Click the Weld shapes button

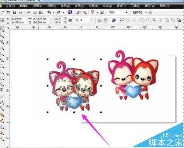(142, 20)
